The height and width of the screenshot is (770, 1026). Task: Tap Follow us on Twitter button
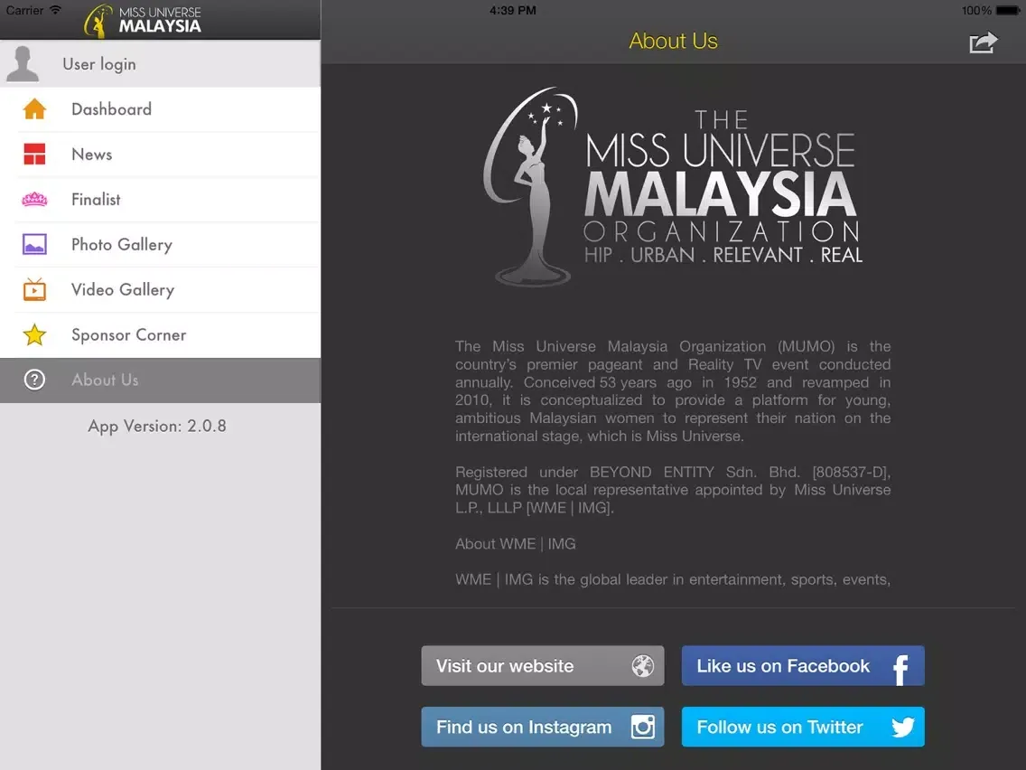803,727
